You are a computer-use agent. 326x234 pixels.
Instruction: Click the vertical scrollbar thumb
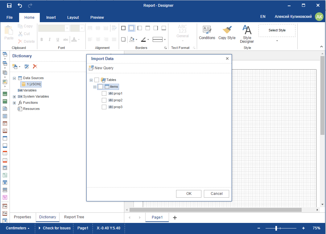pos(322,95)
